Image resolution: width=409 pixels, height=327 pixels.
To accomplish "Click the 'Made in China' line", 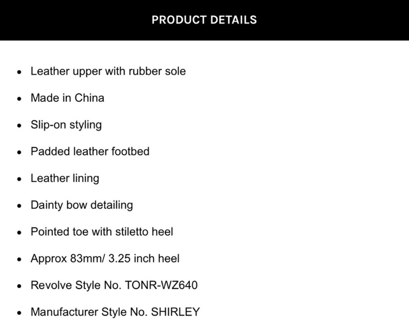I will (x=67, y=98).
